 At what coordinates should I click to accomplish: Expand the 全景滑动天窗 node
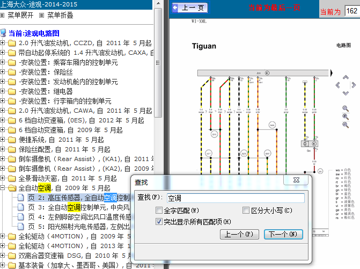(2, 178)
